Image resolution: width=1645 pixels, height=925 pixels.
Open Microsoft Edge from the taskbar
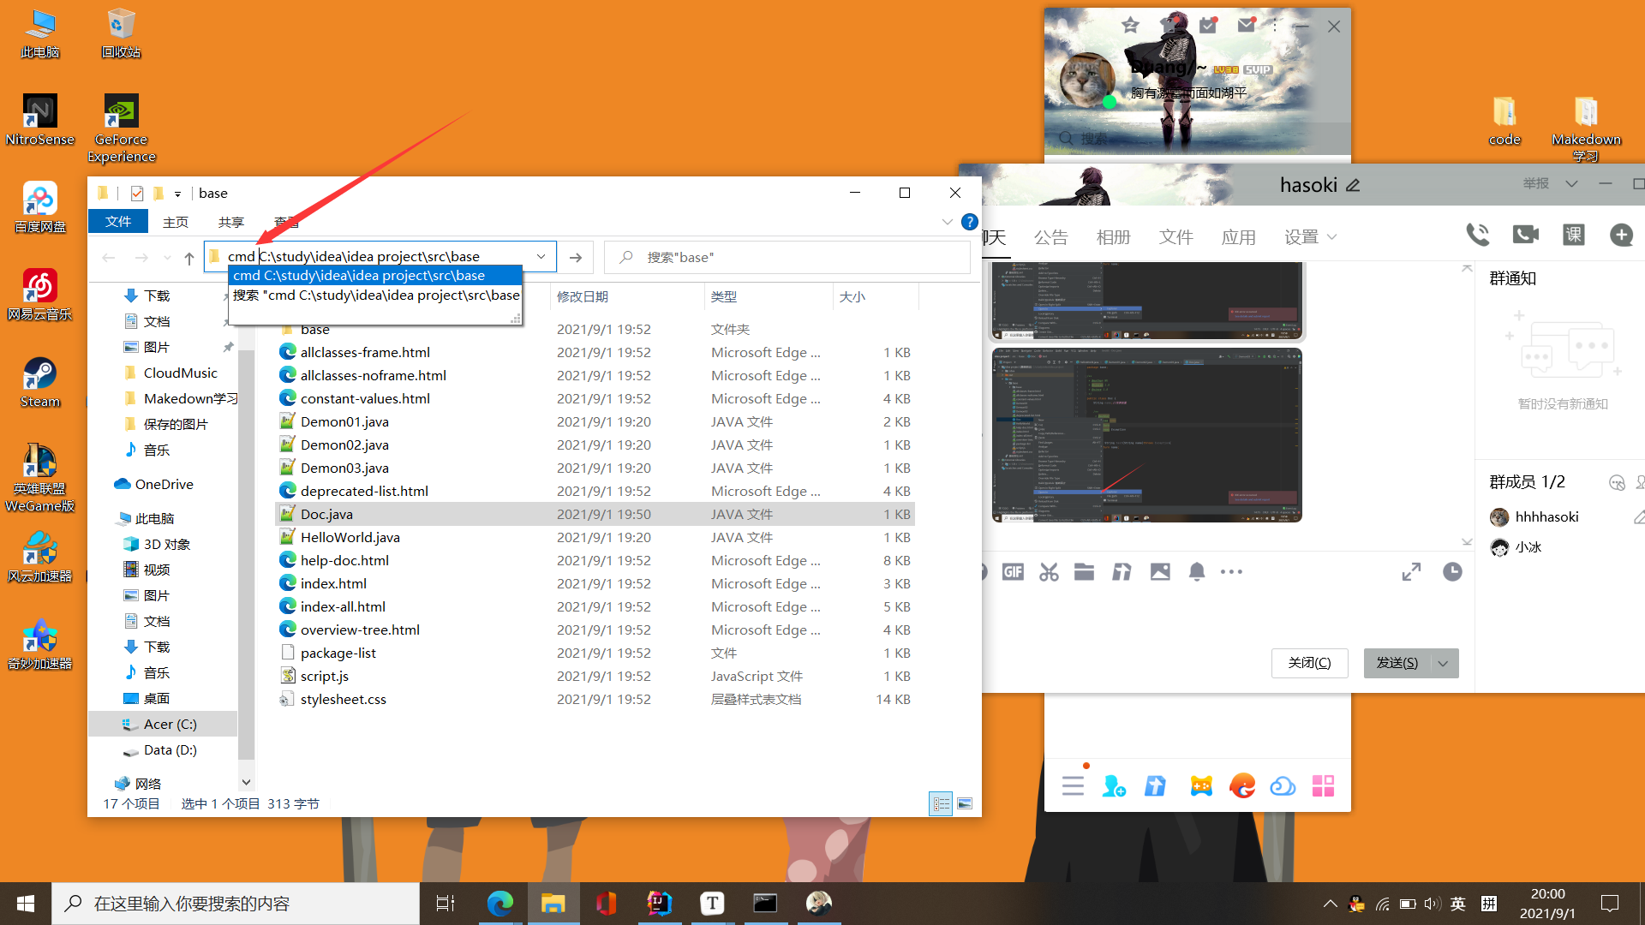(x=499, y=904)
